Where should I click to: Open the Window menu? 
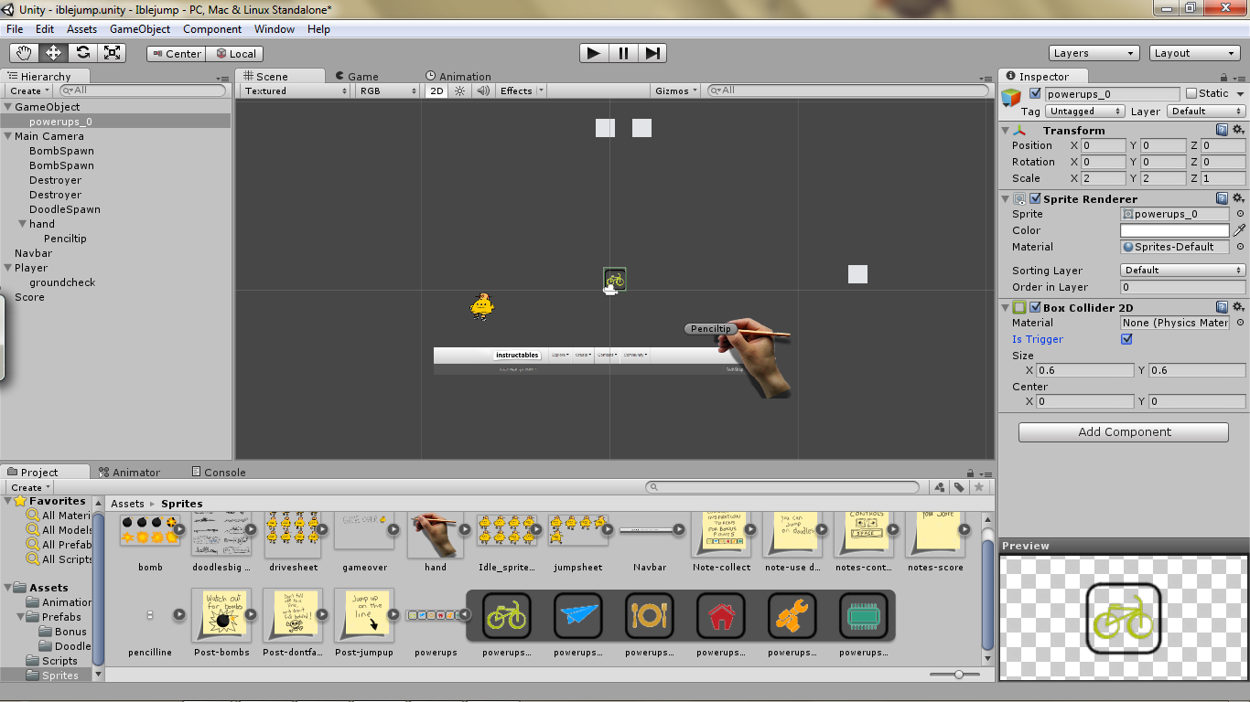275,29
